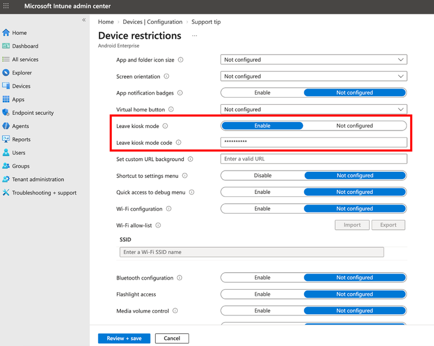Open the app launcher grid icon

point(6,6)
